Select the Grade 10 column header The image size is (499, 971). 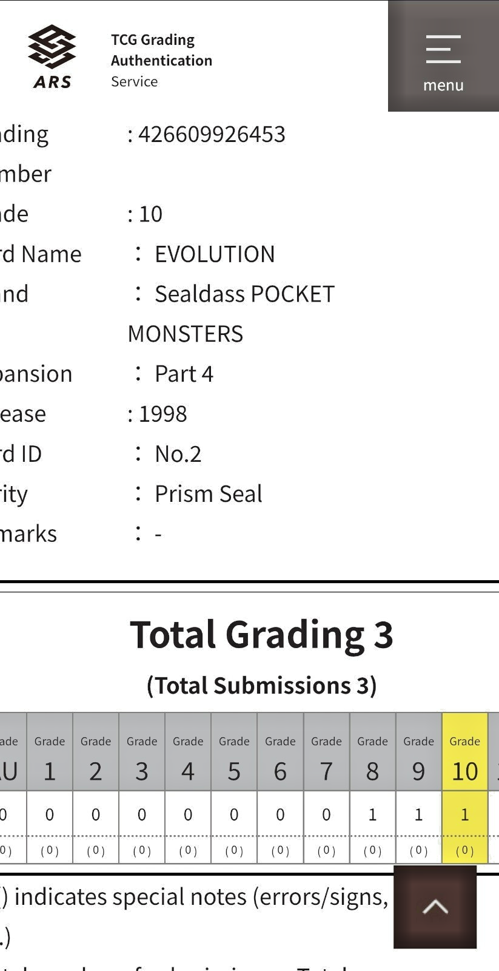[x=465, y=752]
